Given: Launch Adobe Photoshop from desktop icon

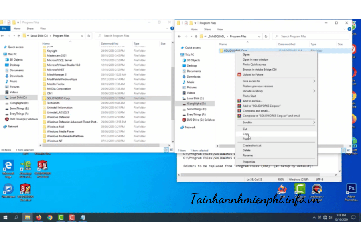Looking at the screenshot, I should click(x=351, y=190).
